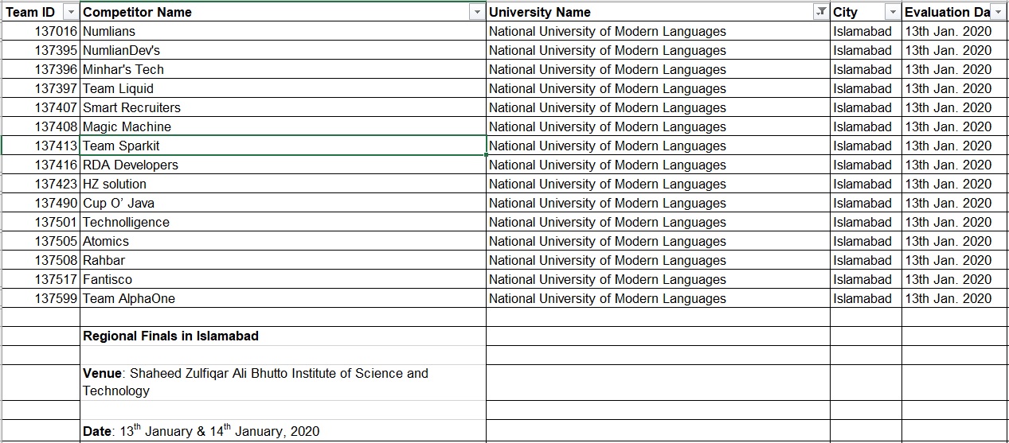Select the Team Sparkit cell
Image resolution: width=1009 pixels, height=443 pixels.
[284, 146]
